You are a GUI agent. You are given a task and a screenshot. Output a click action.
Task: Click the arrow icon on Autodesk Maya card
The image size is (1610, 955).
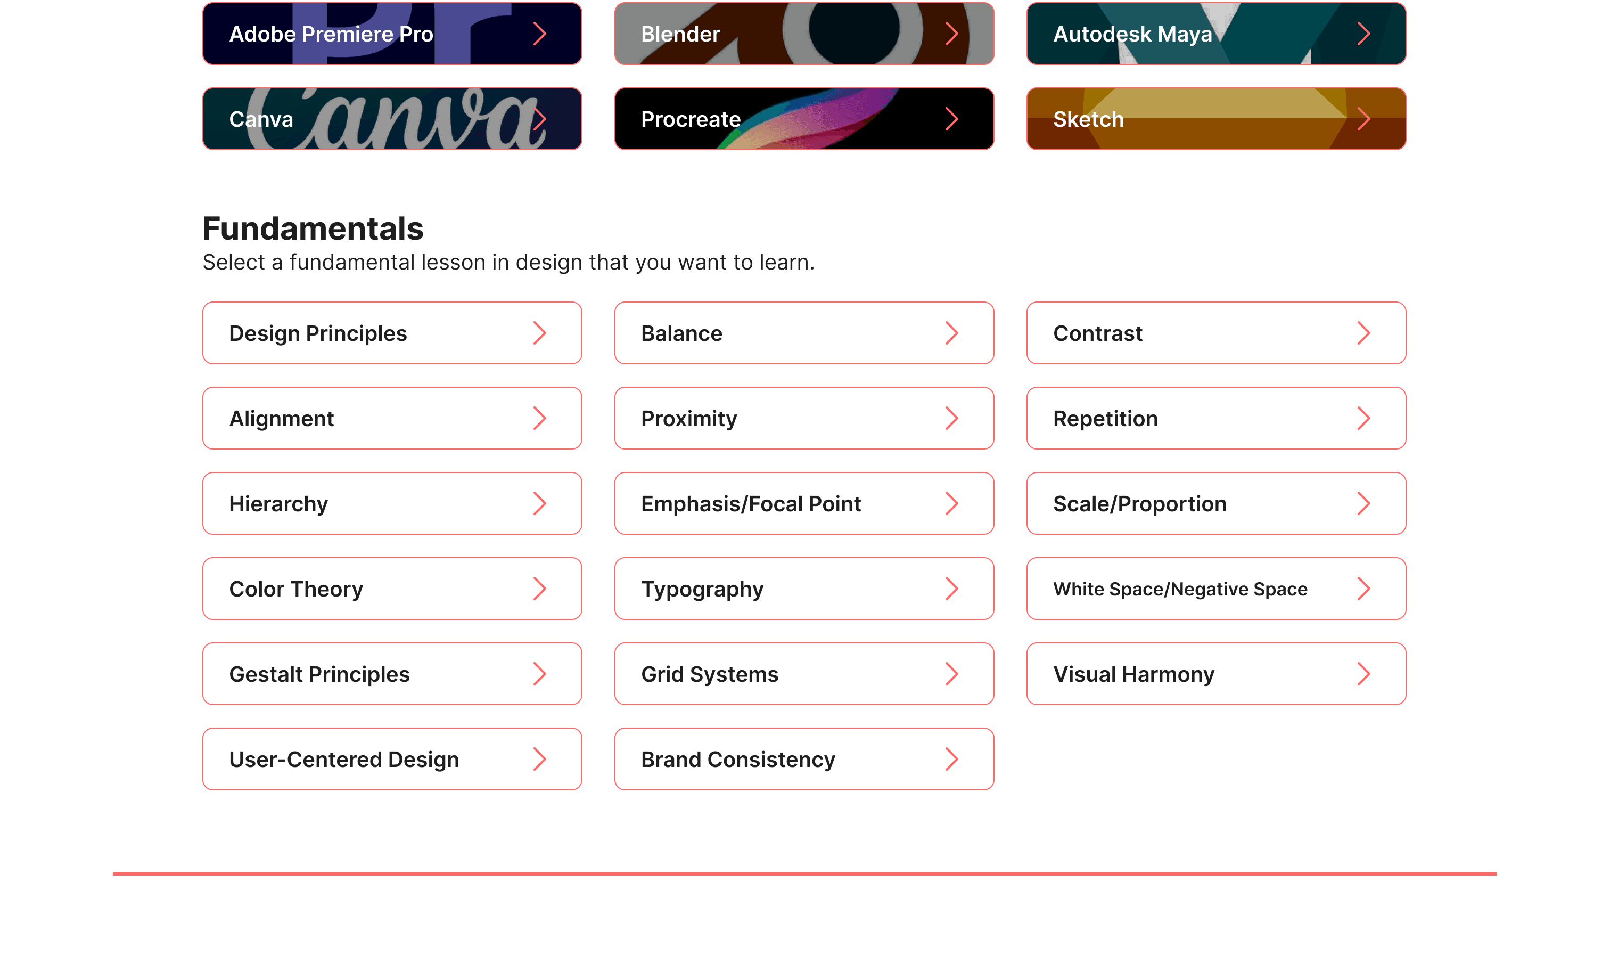click(1363, 34)
